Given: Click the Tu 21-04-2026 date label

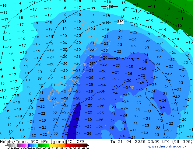Looking at the screenshot, I should (128, 142).
